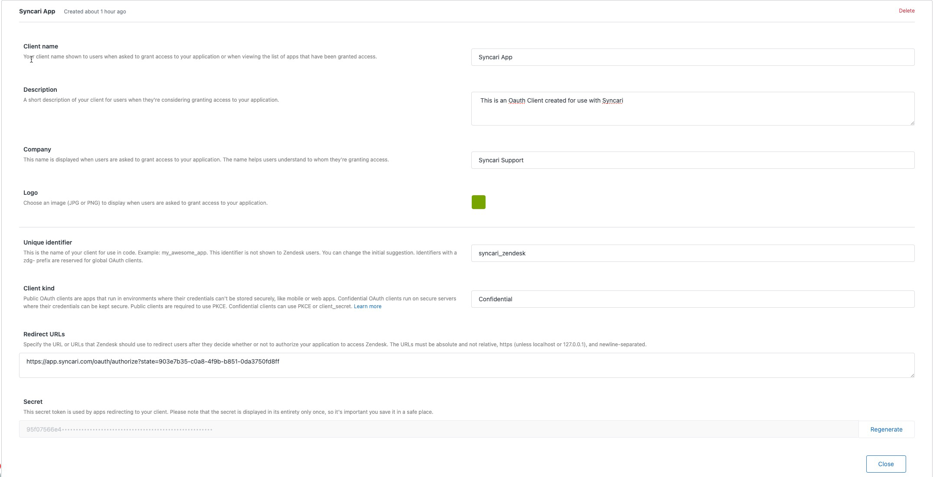Edit the Client name field 'Syncari App'
Viewport: 933px width, 477px height.
[693, 57]
